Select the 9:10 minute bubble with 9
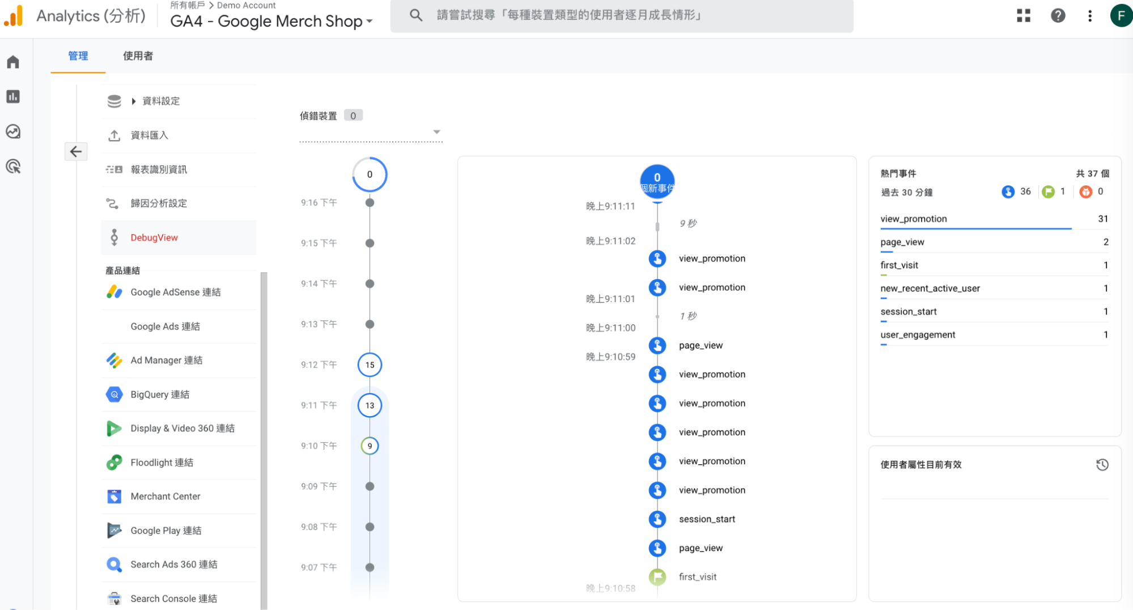The image size is (1133, 610). click(370, 446)
